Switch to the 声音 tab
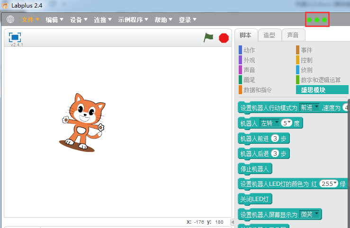This screenshot has height=228, width=350. pyautogui.click(x=293, y=35)
